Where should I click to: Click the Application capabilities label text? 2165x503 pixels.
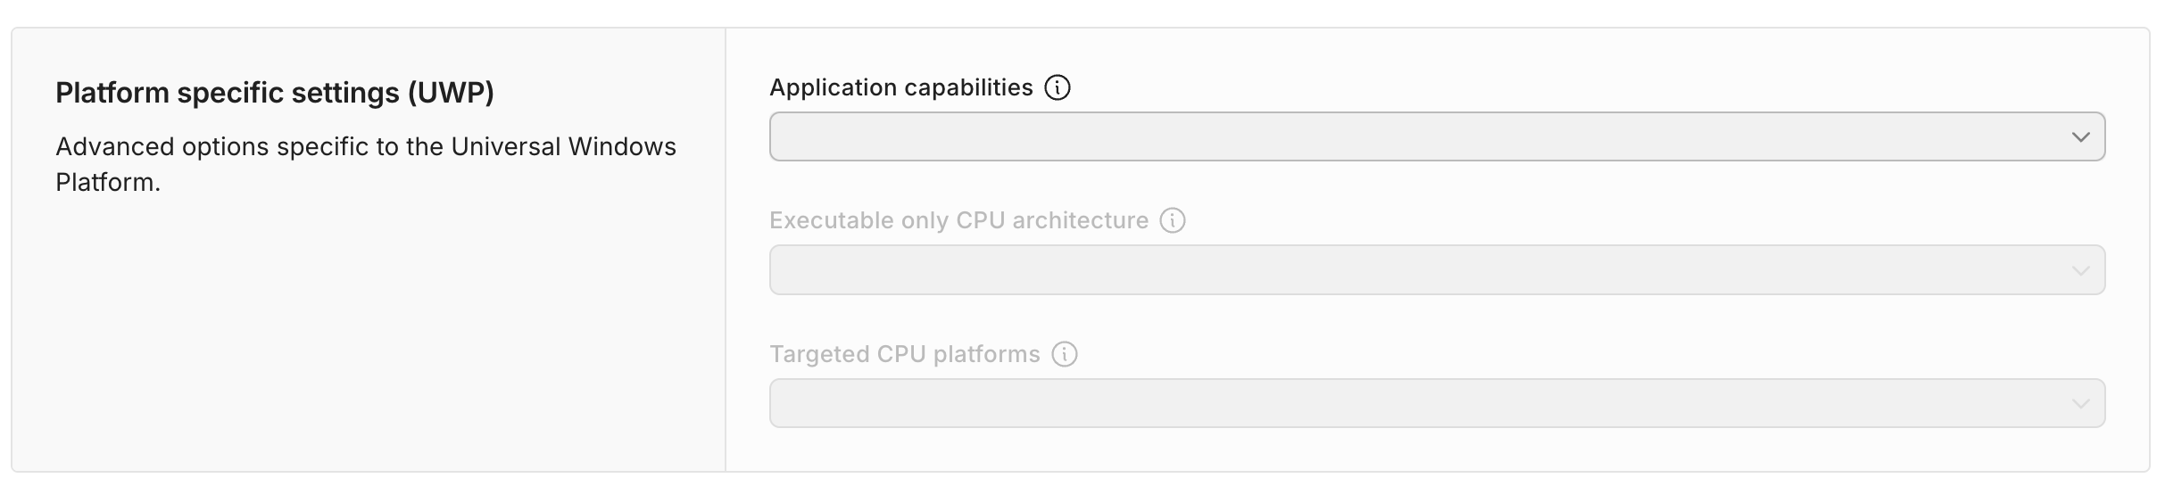click(900, 87)
